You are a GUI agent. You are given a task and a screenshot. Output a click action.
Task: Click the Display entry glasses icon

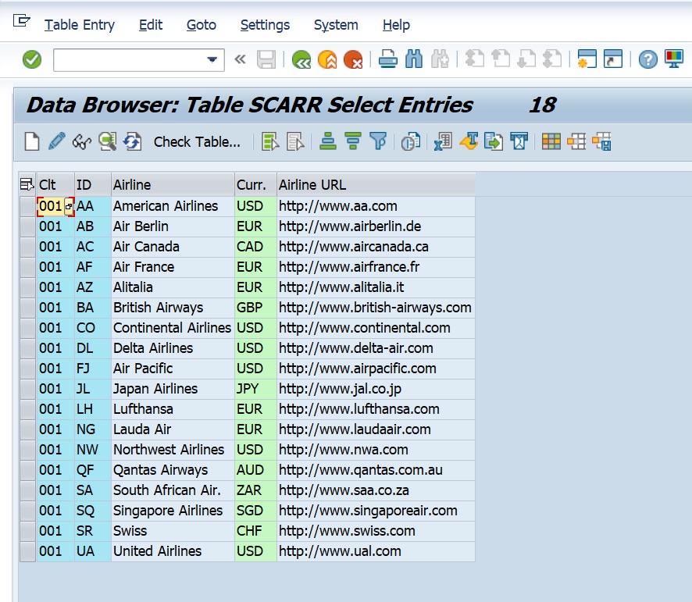82,141
